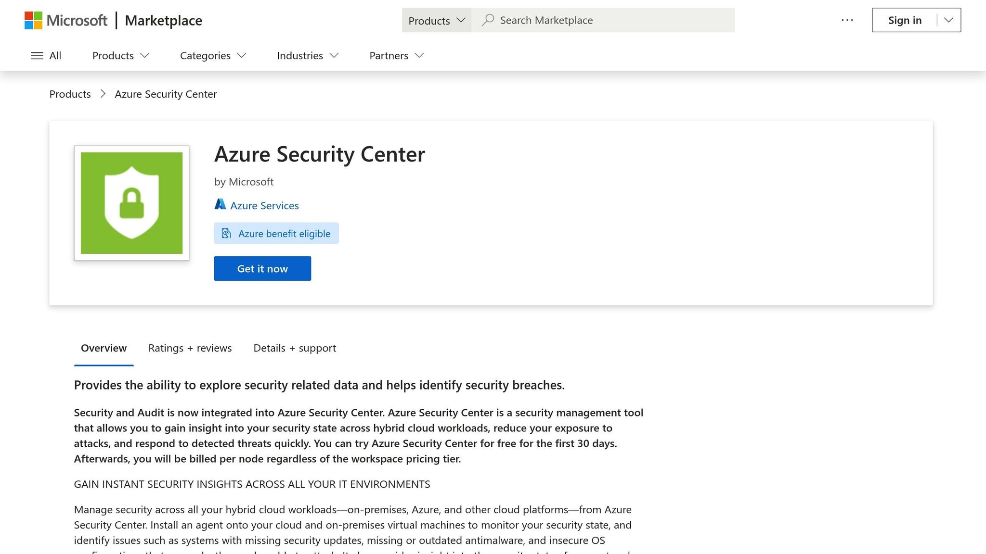Open the Partners dropdown menu
The width and height of the screenshot is (986, 554).
[396, 55]
